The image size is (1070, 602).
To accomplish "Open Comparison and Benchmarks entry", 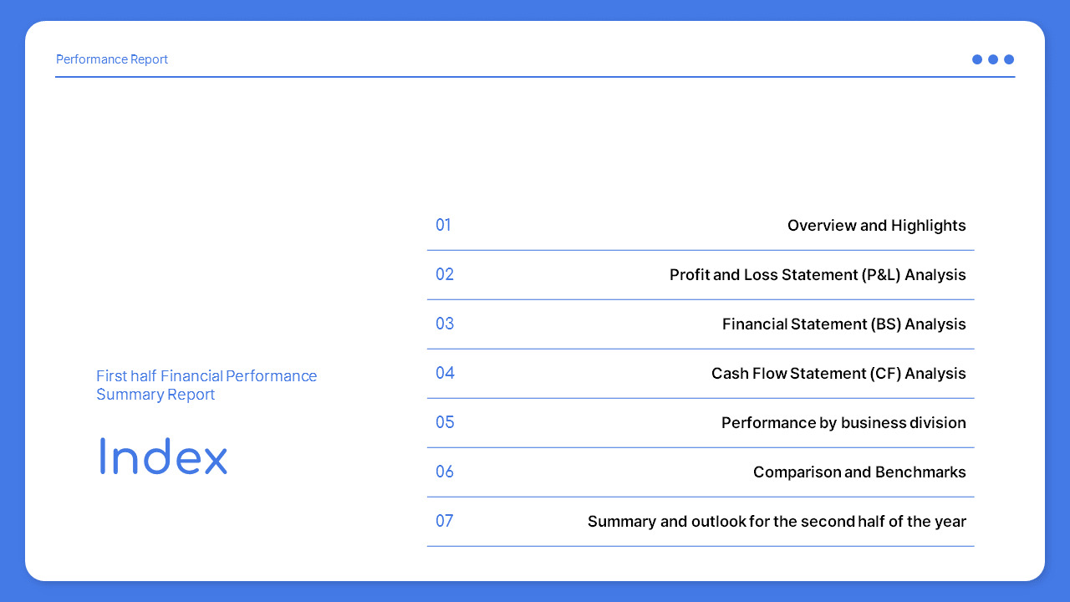I will pos(859,472).
